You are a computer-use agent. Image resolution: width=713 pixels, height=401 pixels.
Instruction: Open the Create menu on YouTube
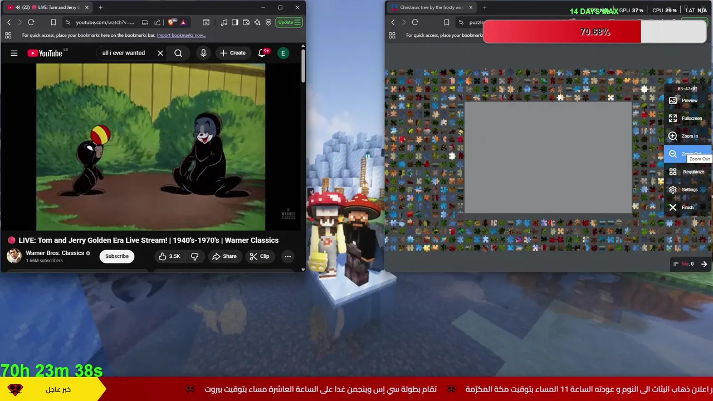click(x=232, y=53)
